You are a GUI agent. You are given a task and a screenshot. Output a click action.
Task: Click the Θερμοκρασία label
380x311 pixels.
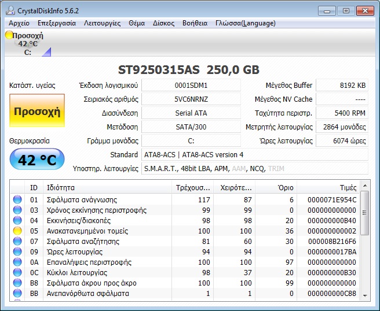coord(30,140)
